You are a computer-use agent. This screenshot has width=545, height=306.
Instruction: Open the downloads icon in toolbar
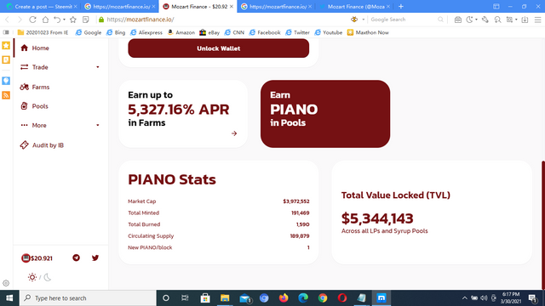[x=525, y=20]
